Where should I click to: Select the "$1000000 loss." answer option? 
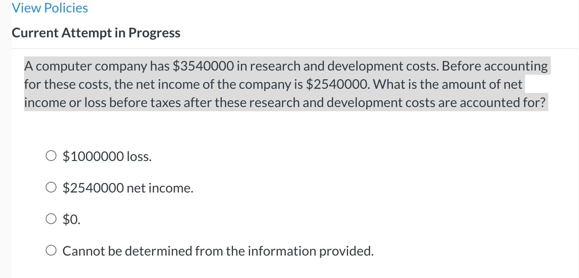tap(51, 156)
